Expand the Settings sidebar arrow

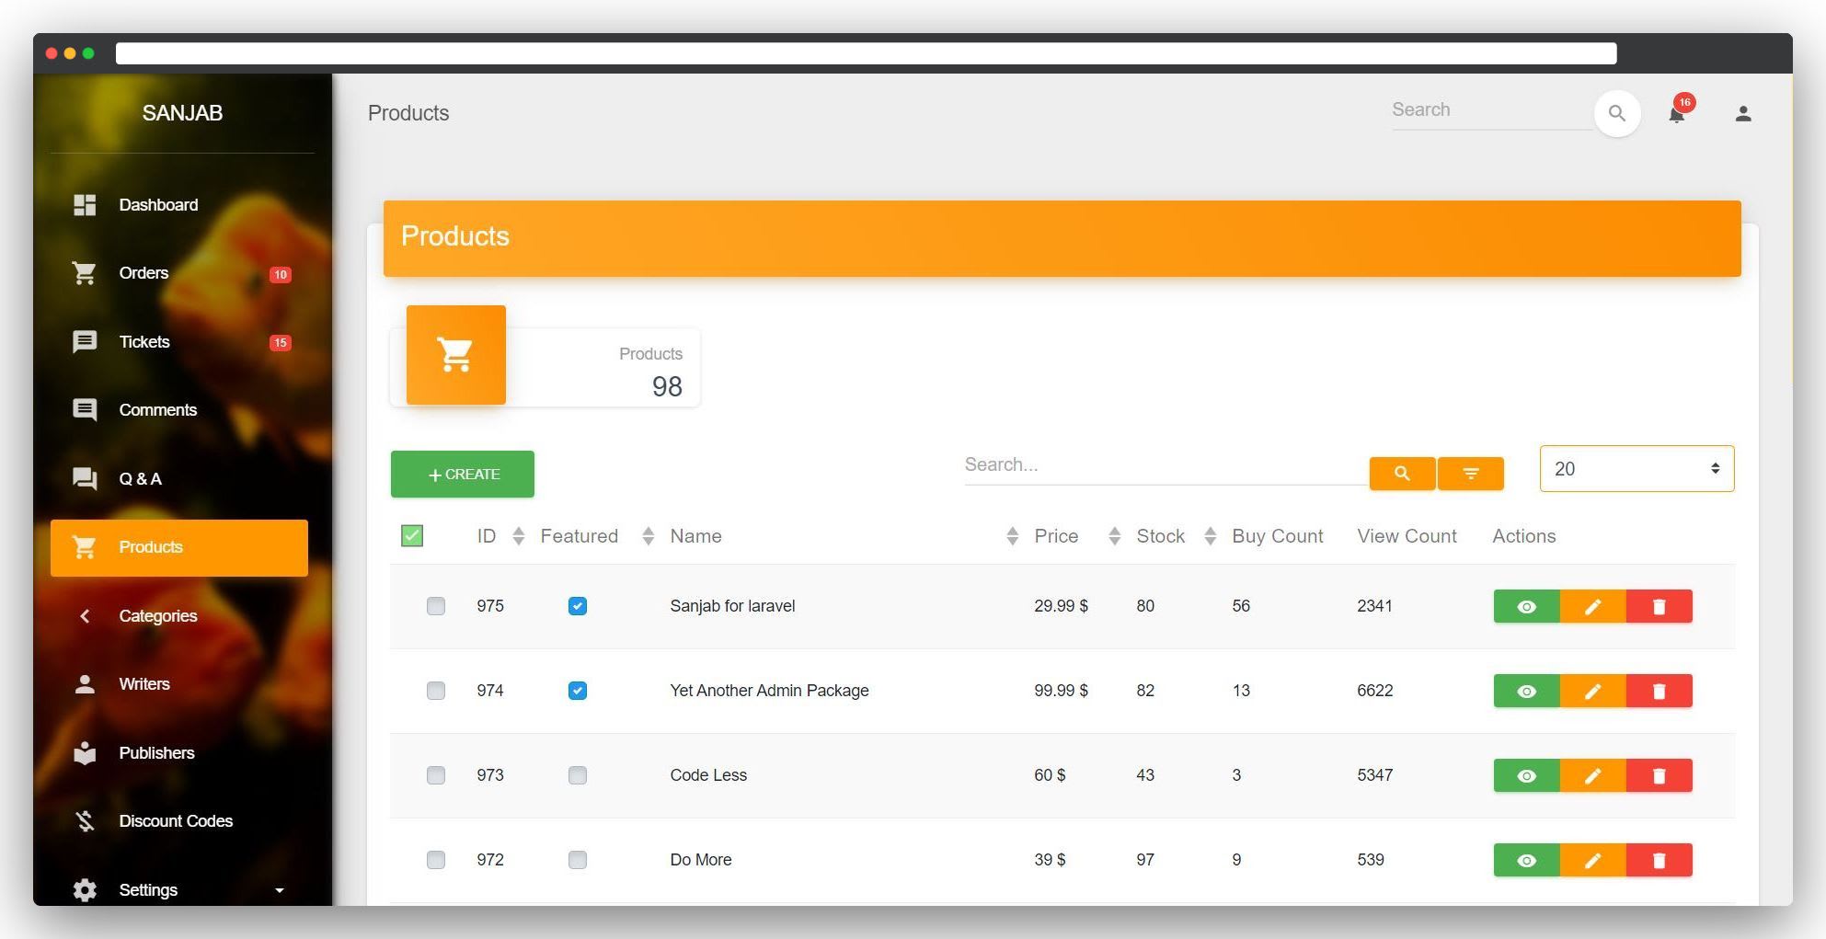[x=280, y=890]
